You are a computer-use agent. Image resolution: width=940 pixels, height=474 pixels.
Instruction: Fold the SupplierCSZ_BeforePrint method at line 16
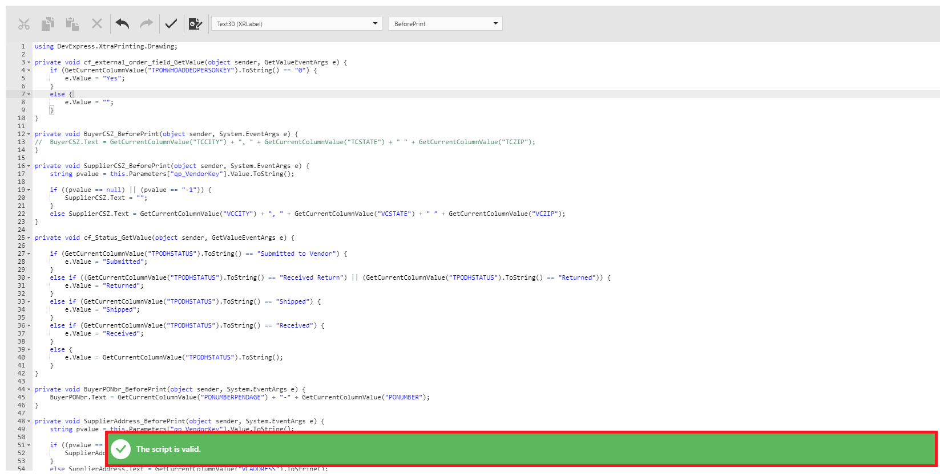(29, 166)
